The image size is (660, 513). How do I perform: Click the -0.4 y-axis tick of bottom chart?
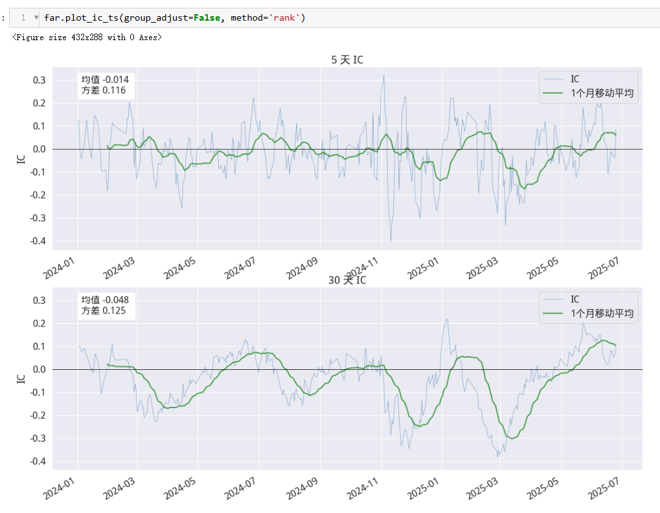tap(38, 461)
